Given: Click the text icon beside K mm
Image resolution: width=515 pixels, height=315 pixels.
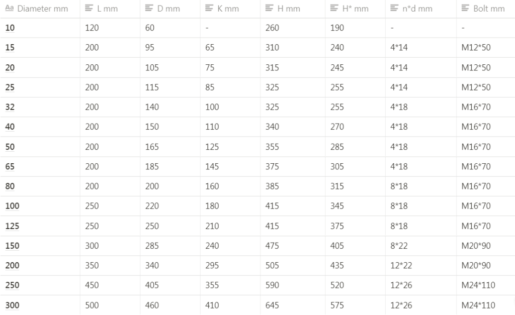Looking at the screenshot, I should tap(209, 9).
